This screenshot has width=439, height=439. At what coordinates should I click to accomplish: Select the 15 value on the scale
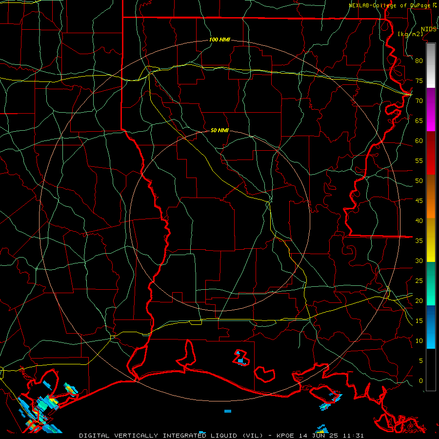click(419, 321)
